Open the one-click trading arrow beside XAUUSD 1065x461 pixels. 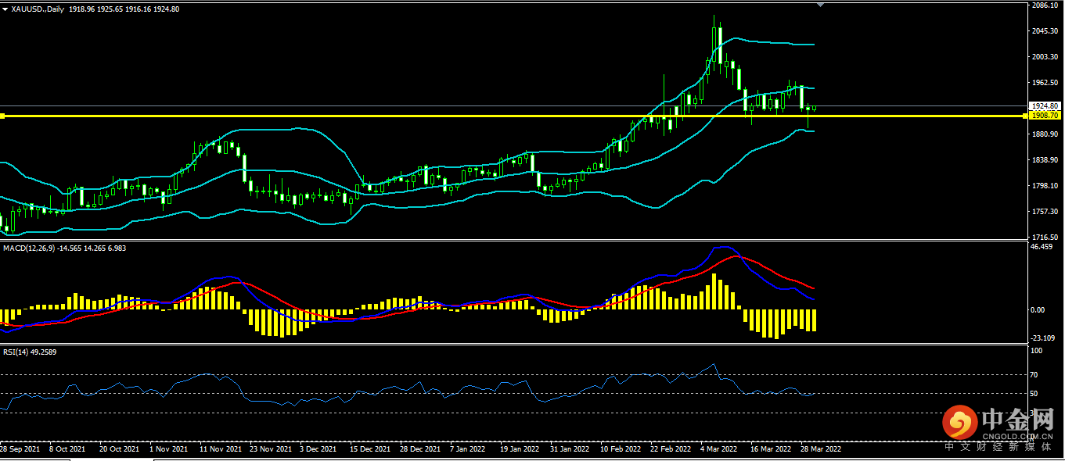pyautogui.click(x=5, y=9)
